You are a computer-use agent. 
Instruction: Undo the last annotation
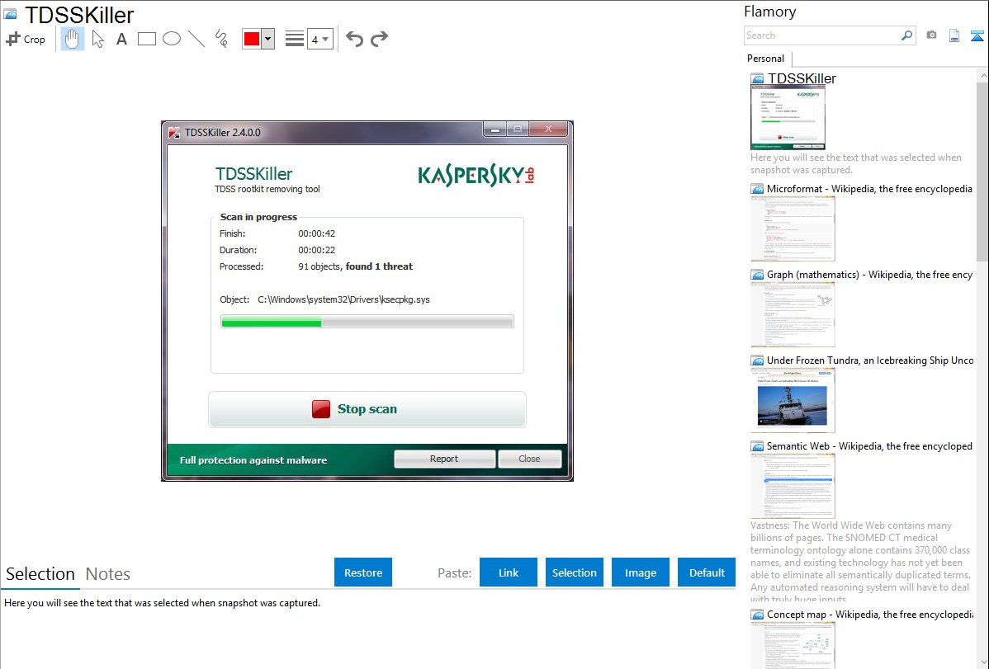pyautogui.click(x=354, y=39)
